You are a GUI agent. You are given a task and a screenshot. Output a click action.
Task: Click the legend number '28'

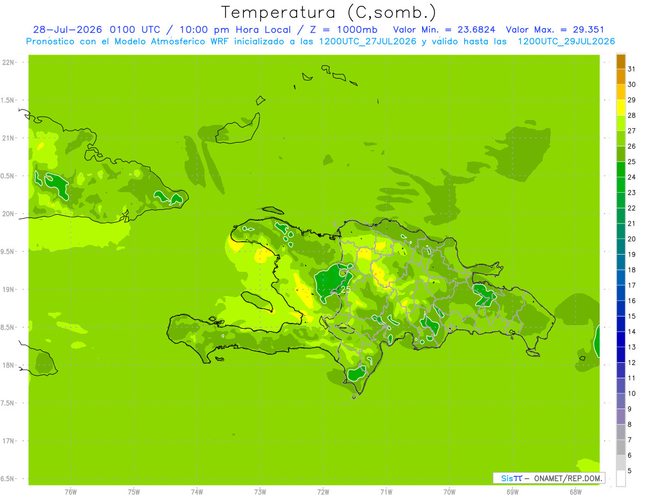(632, 115)
